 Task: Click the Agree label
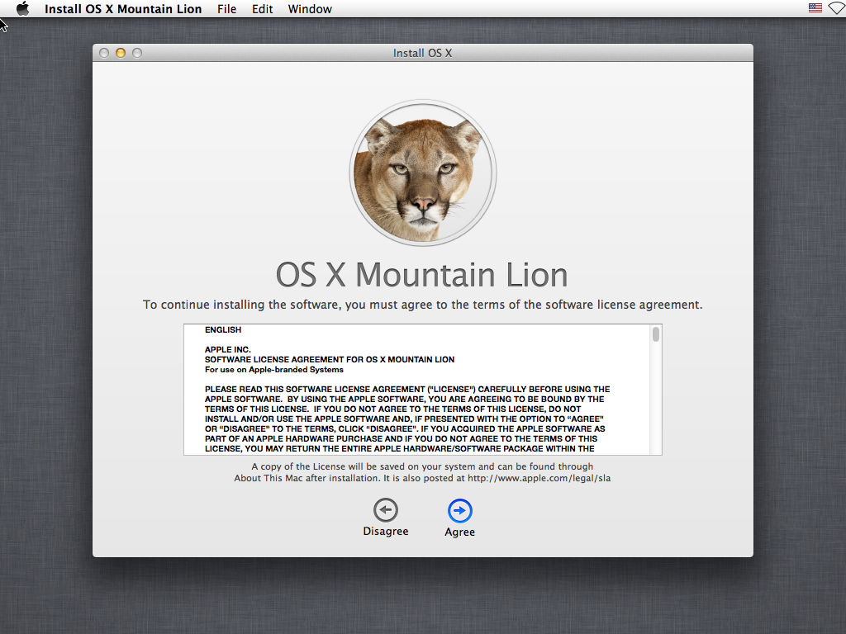click(459, 532)
